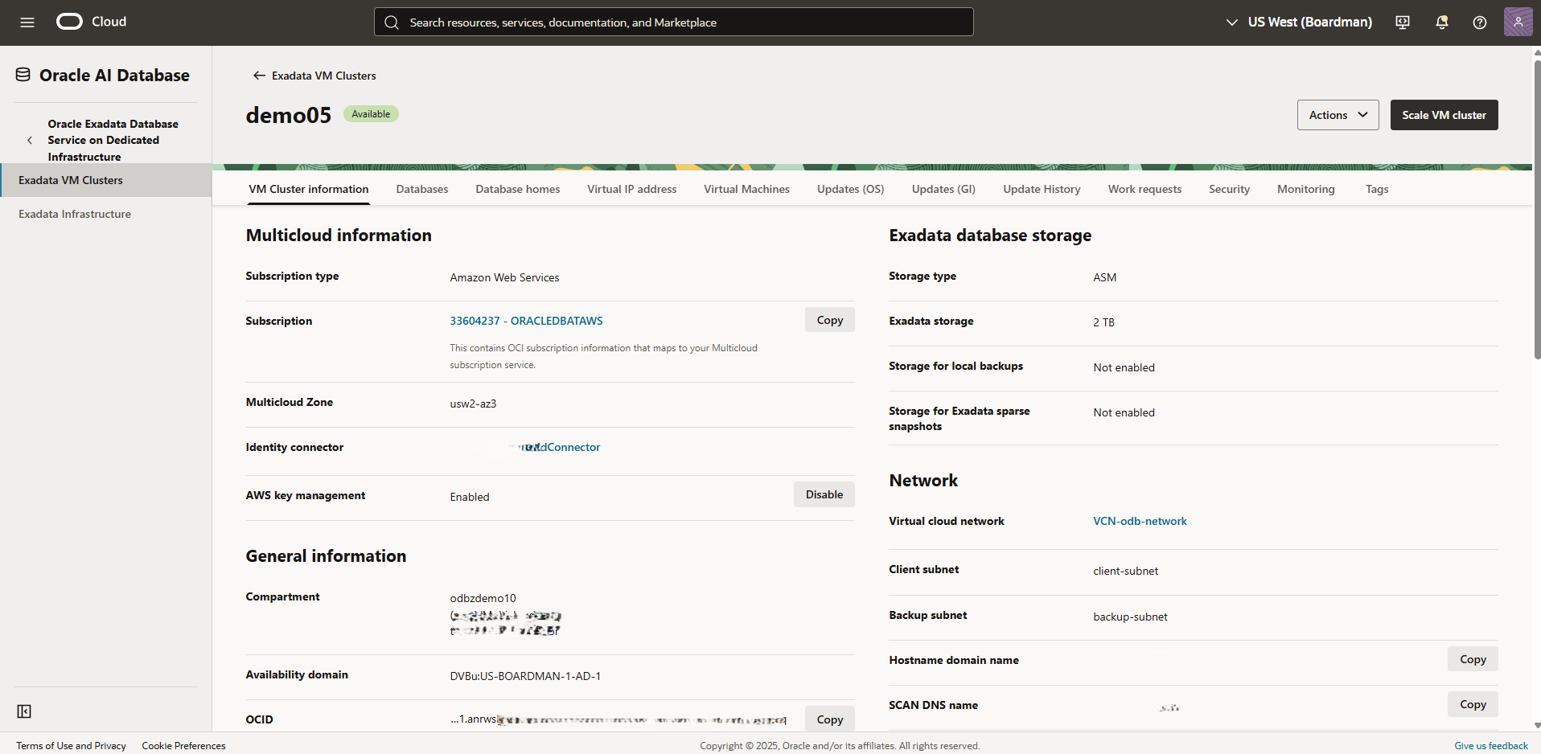Open the Monitoring tab
This screenshot has width=1541, height=754.
tap(1305, 189)
